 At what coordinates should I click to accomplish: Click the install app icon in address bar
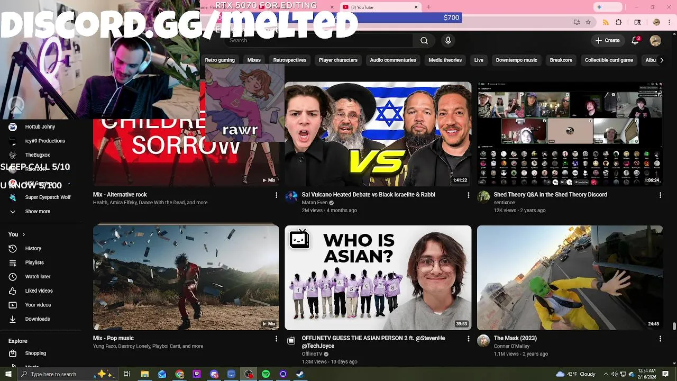[x=577, y=22]
